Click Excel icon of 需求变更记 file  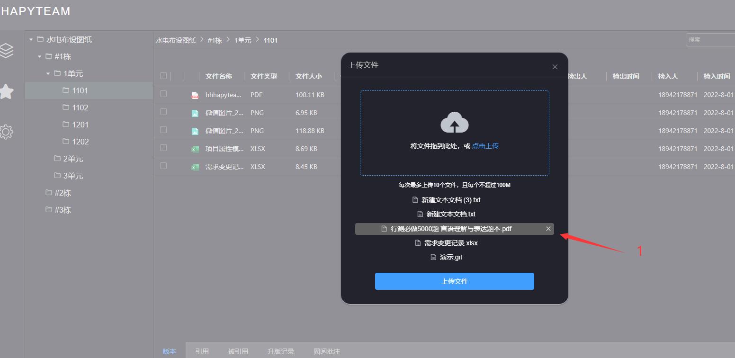coord(195,167)
